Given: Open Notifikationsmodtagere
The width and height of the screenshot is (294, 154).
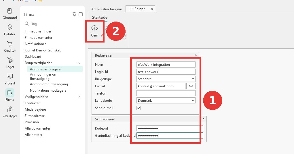Looking at the screenshot, I should [48, 91].
